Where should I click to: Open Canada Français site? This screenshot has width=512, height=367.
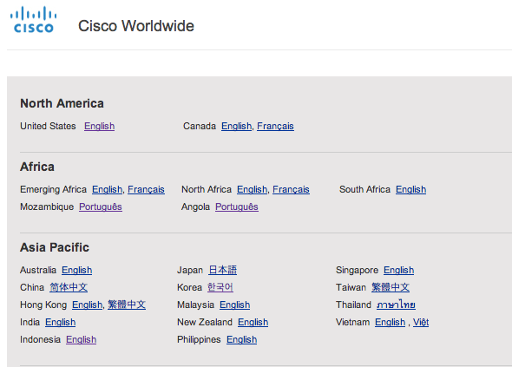[x=275, y=126]
